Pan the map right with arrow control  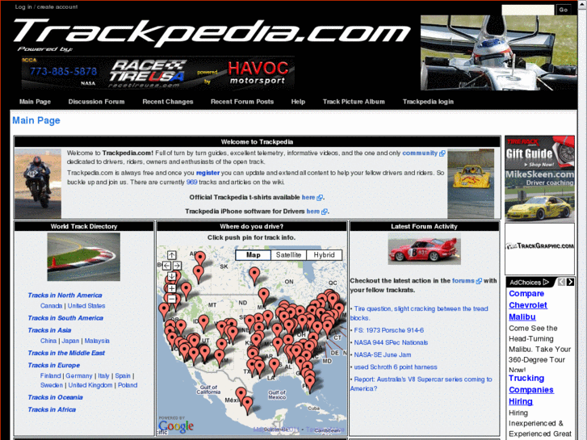point(177,266)
